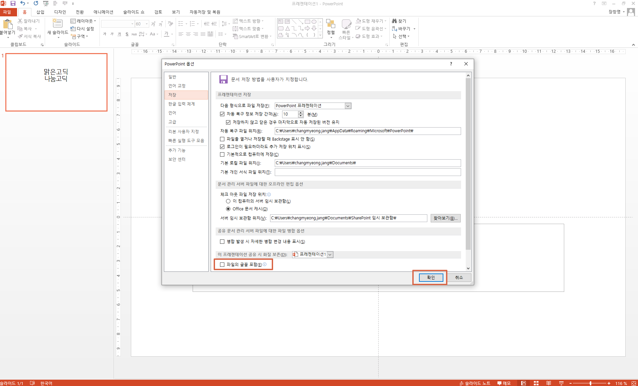Click the Format Painter (서식 복사) icon
This screenshot has height=386, width=638.
point(20,36)
